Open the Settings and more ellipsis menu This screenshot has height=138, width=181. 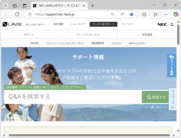[x=166, y=14]
